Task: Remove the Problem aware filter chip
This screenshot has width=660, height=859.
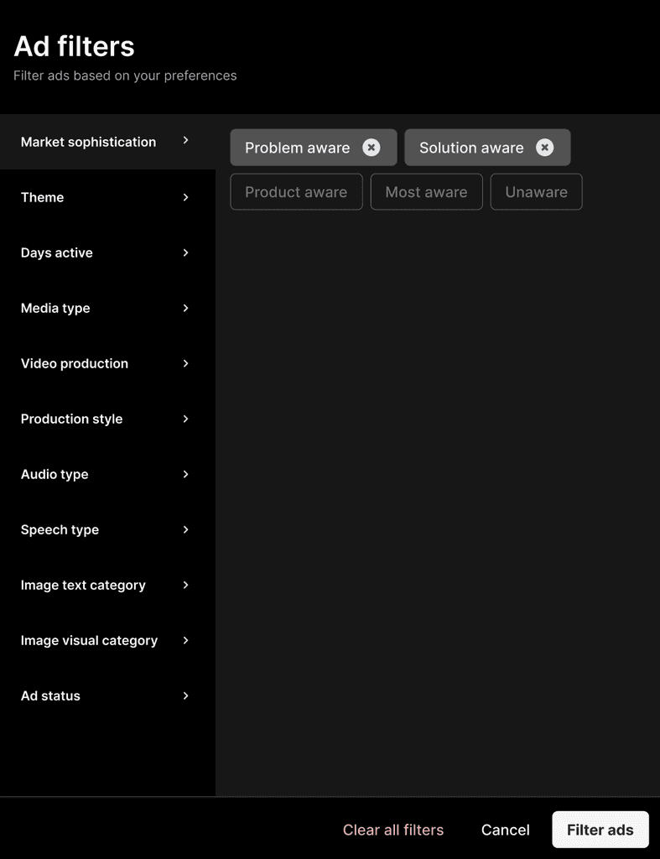Action: 372,148
